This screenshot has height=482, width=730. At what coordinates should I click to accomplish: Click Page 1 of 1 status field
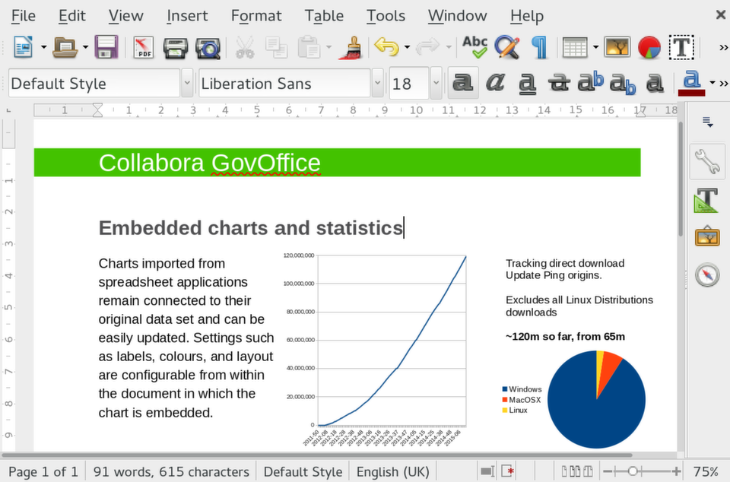coord(43,472)
